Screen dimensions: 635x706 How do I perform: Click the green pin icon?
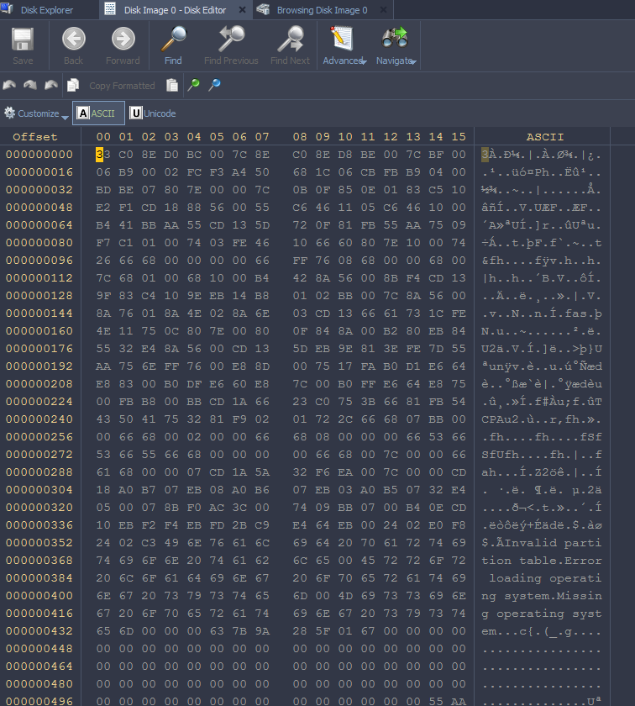click(x=194, y=85)
